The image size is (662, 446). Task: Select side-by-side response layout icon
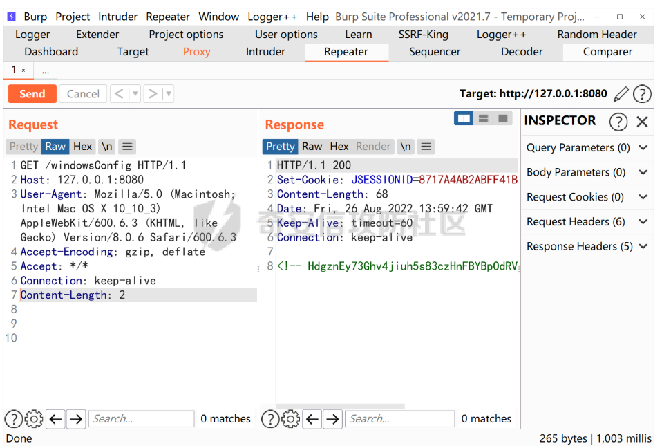(x=464, y=119)
